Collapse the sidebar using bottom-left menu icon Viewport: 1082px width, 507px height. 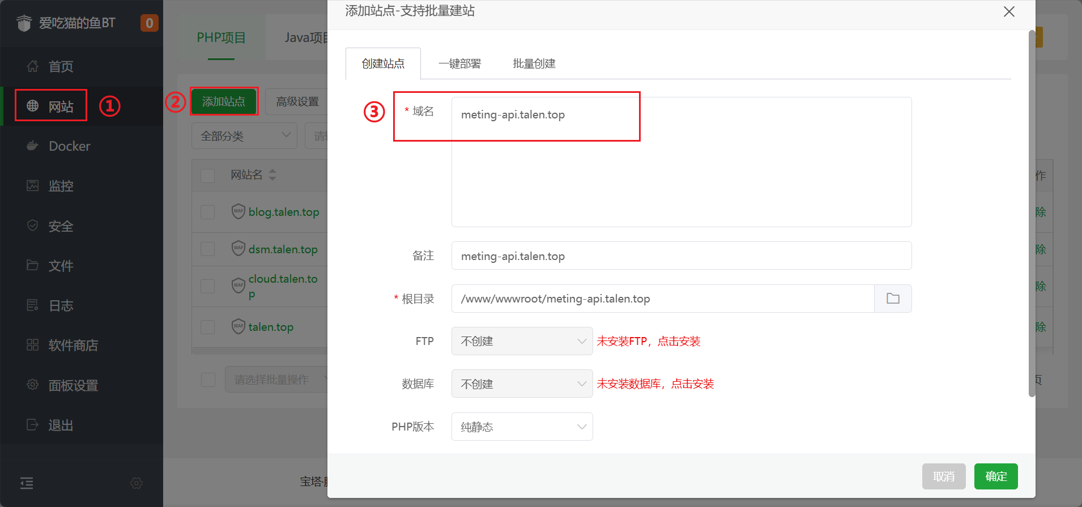27,483
